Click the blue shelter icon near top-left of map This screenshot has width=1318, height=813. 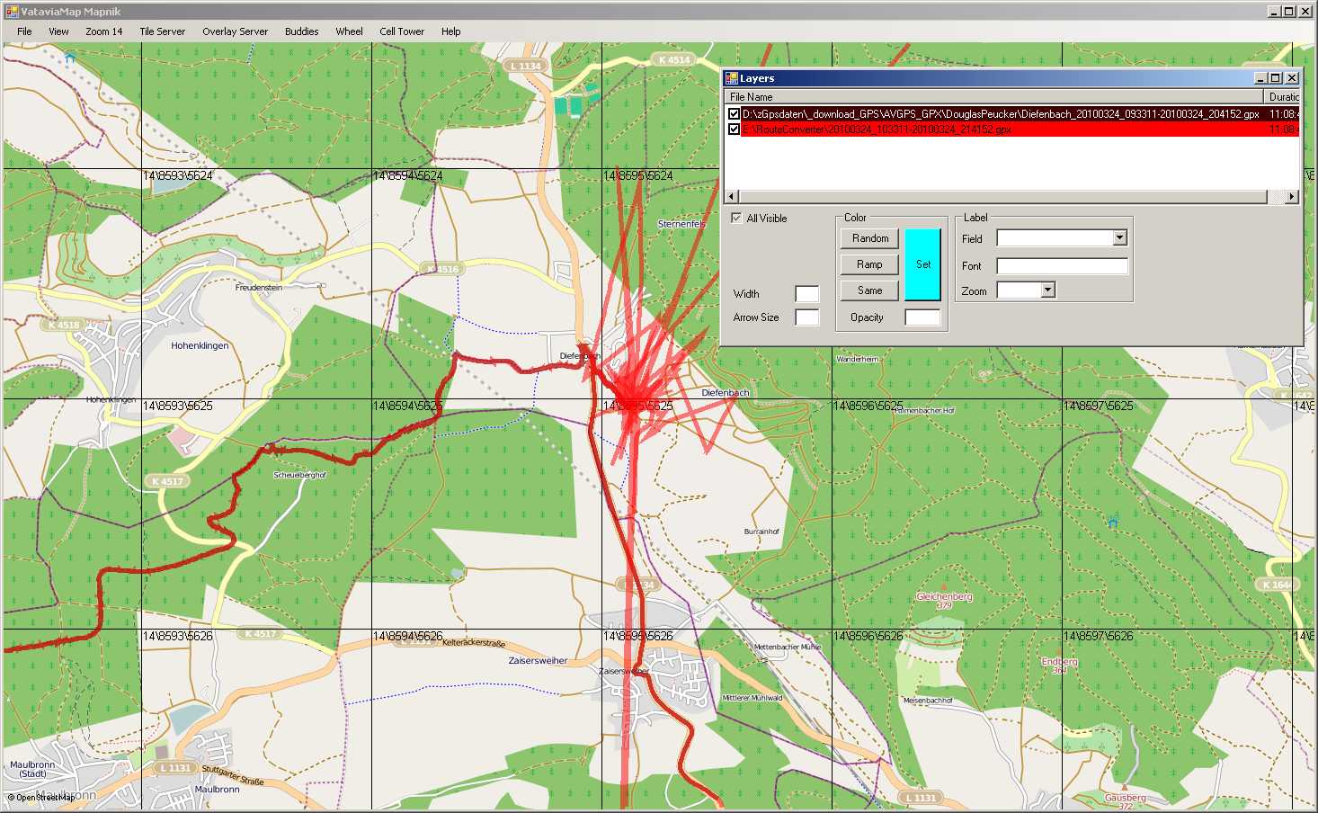coord(70,58)
